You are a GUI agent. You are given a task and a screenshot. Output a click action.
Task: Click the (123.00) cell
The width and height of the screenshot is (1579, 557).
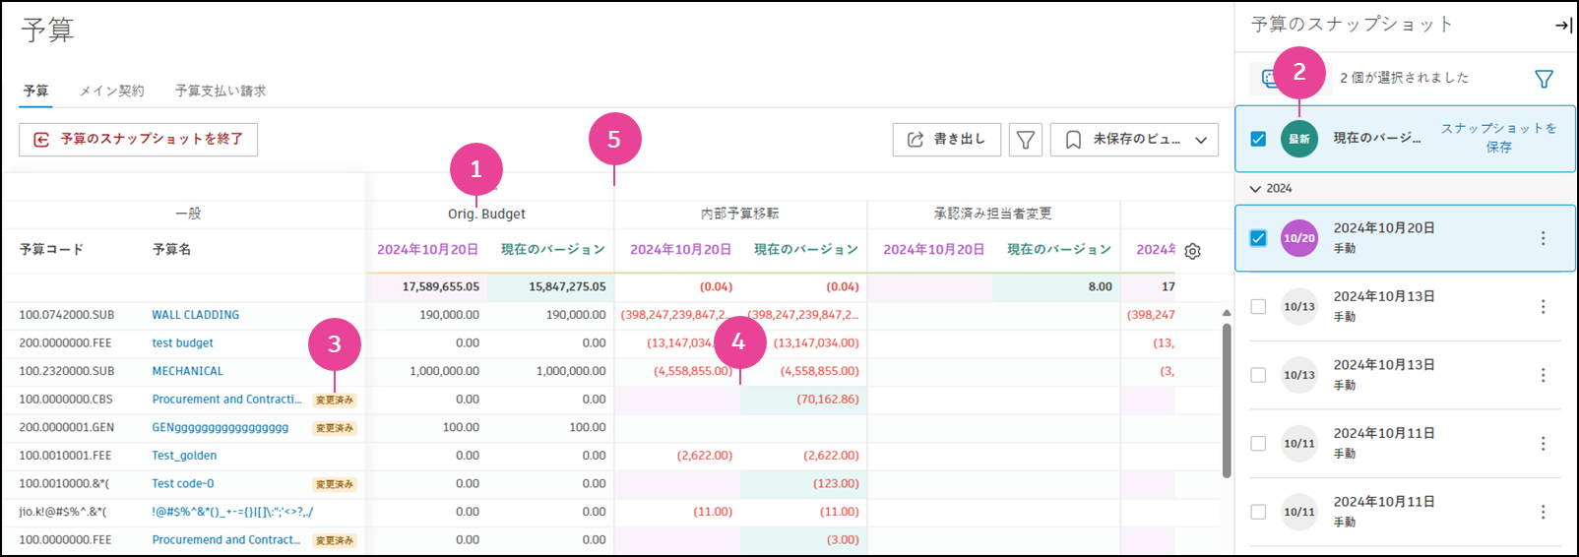[836, 484]
